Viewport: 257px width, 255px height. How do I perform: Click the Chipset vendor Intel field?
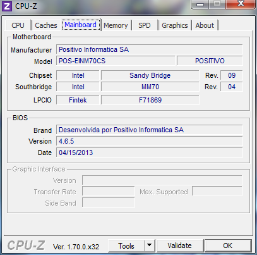(x=78, y=75)
